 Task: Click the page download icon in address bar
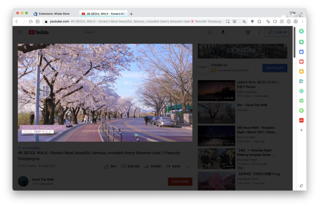[x=235, y=21]
